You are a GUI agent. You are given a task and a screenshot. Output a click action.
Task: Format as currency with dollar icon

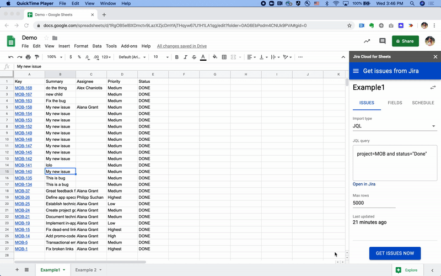coord(71,57)
